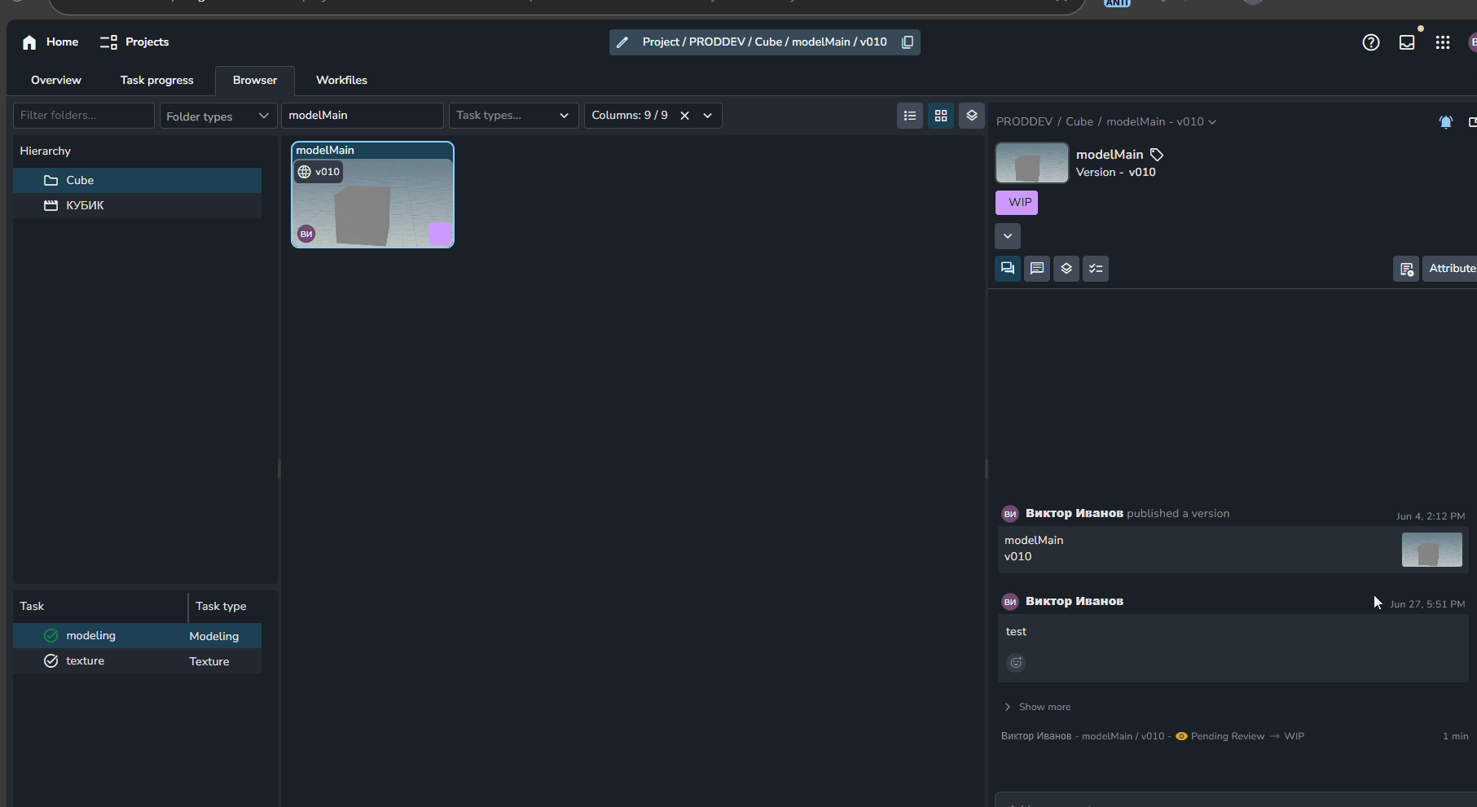Open the Home page
This screenshot has width=1477, height=807.
pyautogui.click(x=51, y=42)
